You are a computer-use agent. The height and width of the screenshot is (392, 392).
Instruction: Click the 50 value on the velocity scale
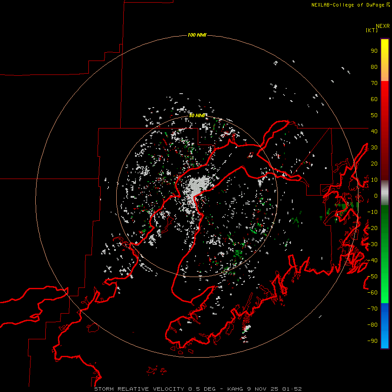click(x=374, y=115)
